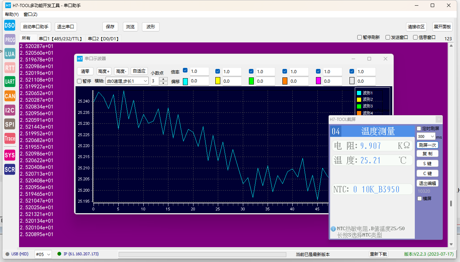Click the first waveform's 偏移 input field

(x=199, y=81)
